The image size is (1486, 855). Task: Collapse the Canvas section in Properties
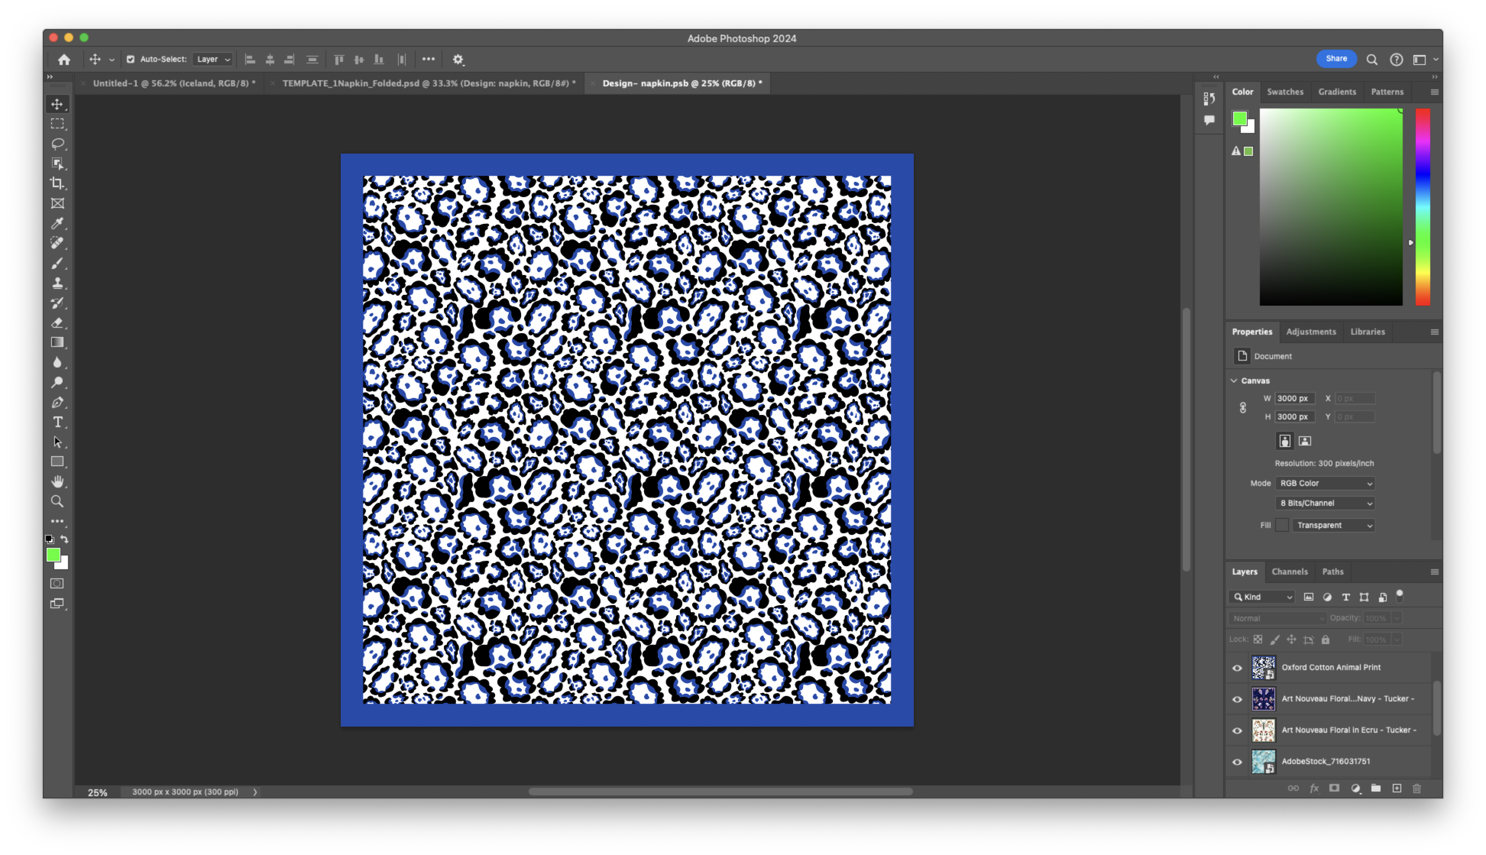click(1235, 381)
